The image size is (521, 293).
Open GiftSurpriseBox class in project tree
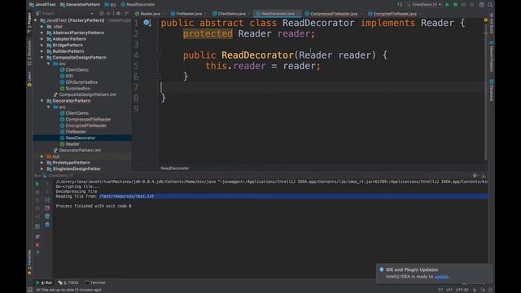point(81,82)
